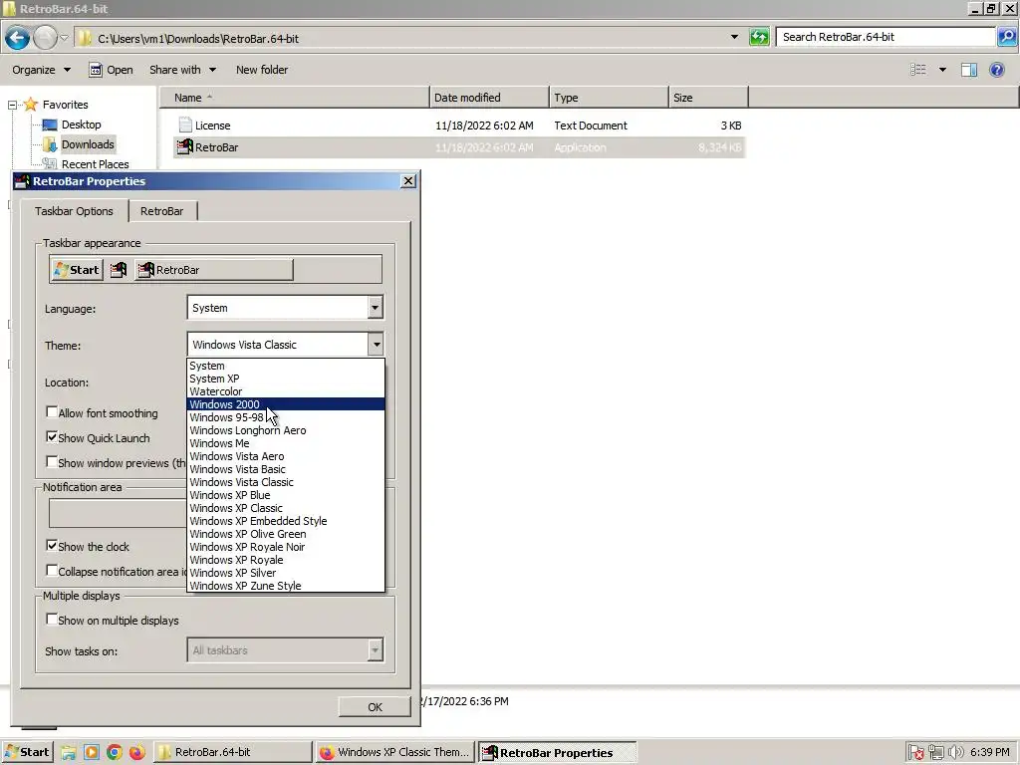This screenshot has width=1020, height=765.
Task: Click the quick launch icon in taskbar preview
Action: (x=119, y=269)
